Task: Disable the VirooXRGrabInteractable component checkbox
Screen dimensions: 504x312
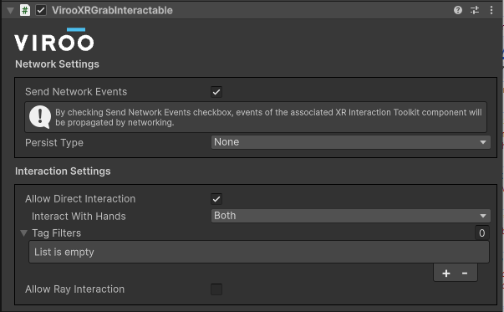Action: point(41,10)
